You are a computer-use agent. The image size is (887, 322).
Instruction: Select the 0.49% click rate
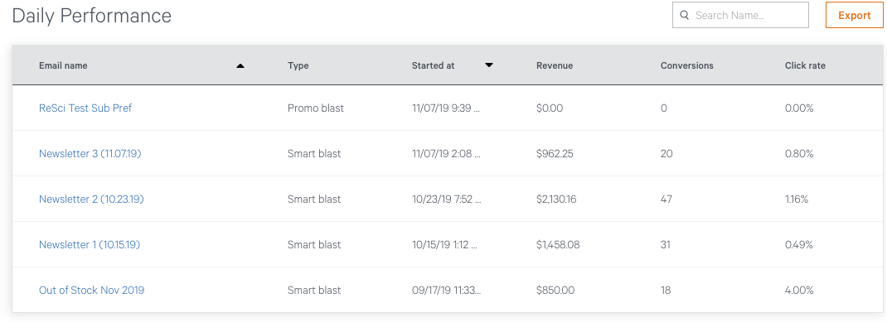(x=799, y=245)
